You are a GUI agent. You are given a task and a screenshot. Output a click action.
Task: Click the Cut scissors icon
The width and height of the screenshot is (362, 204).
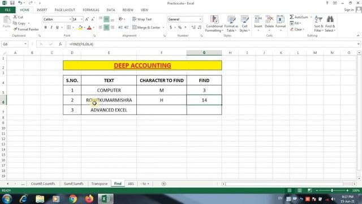click(x=15, y=17)
